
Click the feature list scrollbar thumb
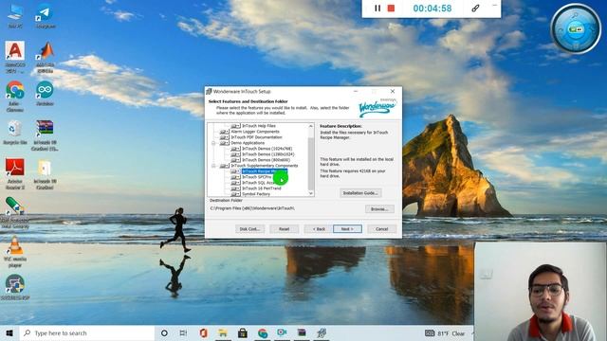click(x=310, y=164)
